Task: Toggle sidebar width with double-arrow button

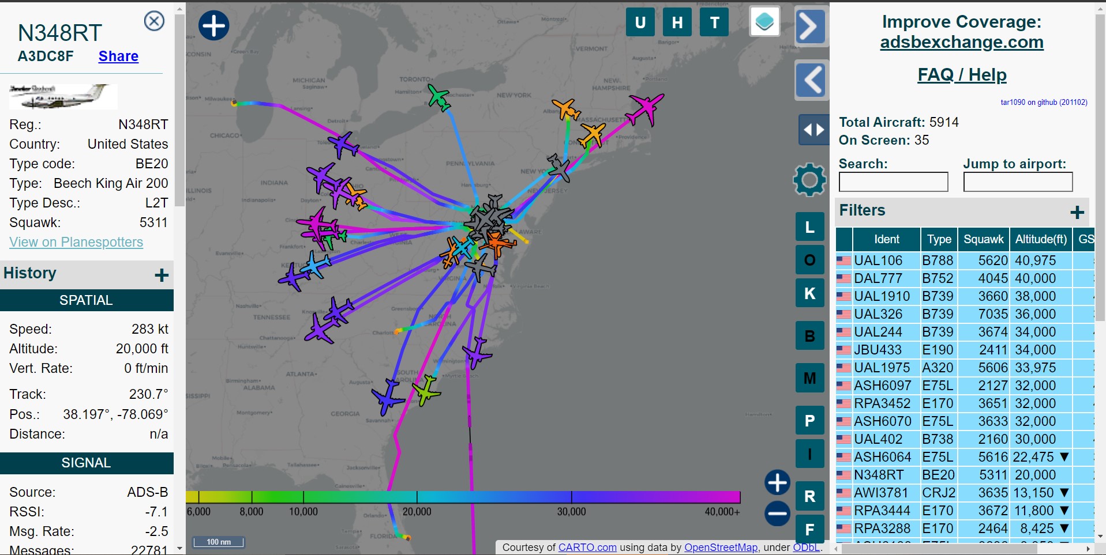Action: coord(813,130)
